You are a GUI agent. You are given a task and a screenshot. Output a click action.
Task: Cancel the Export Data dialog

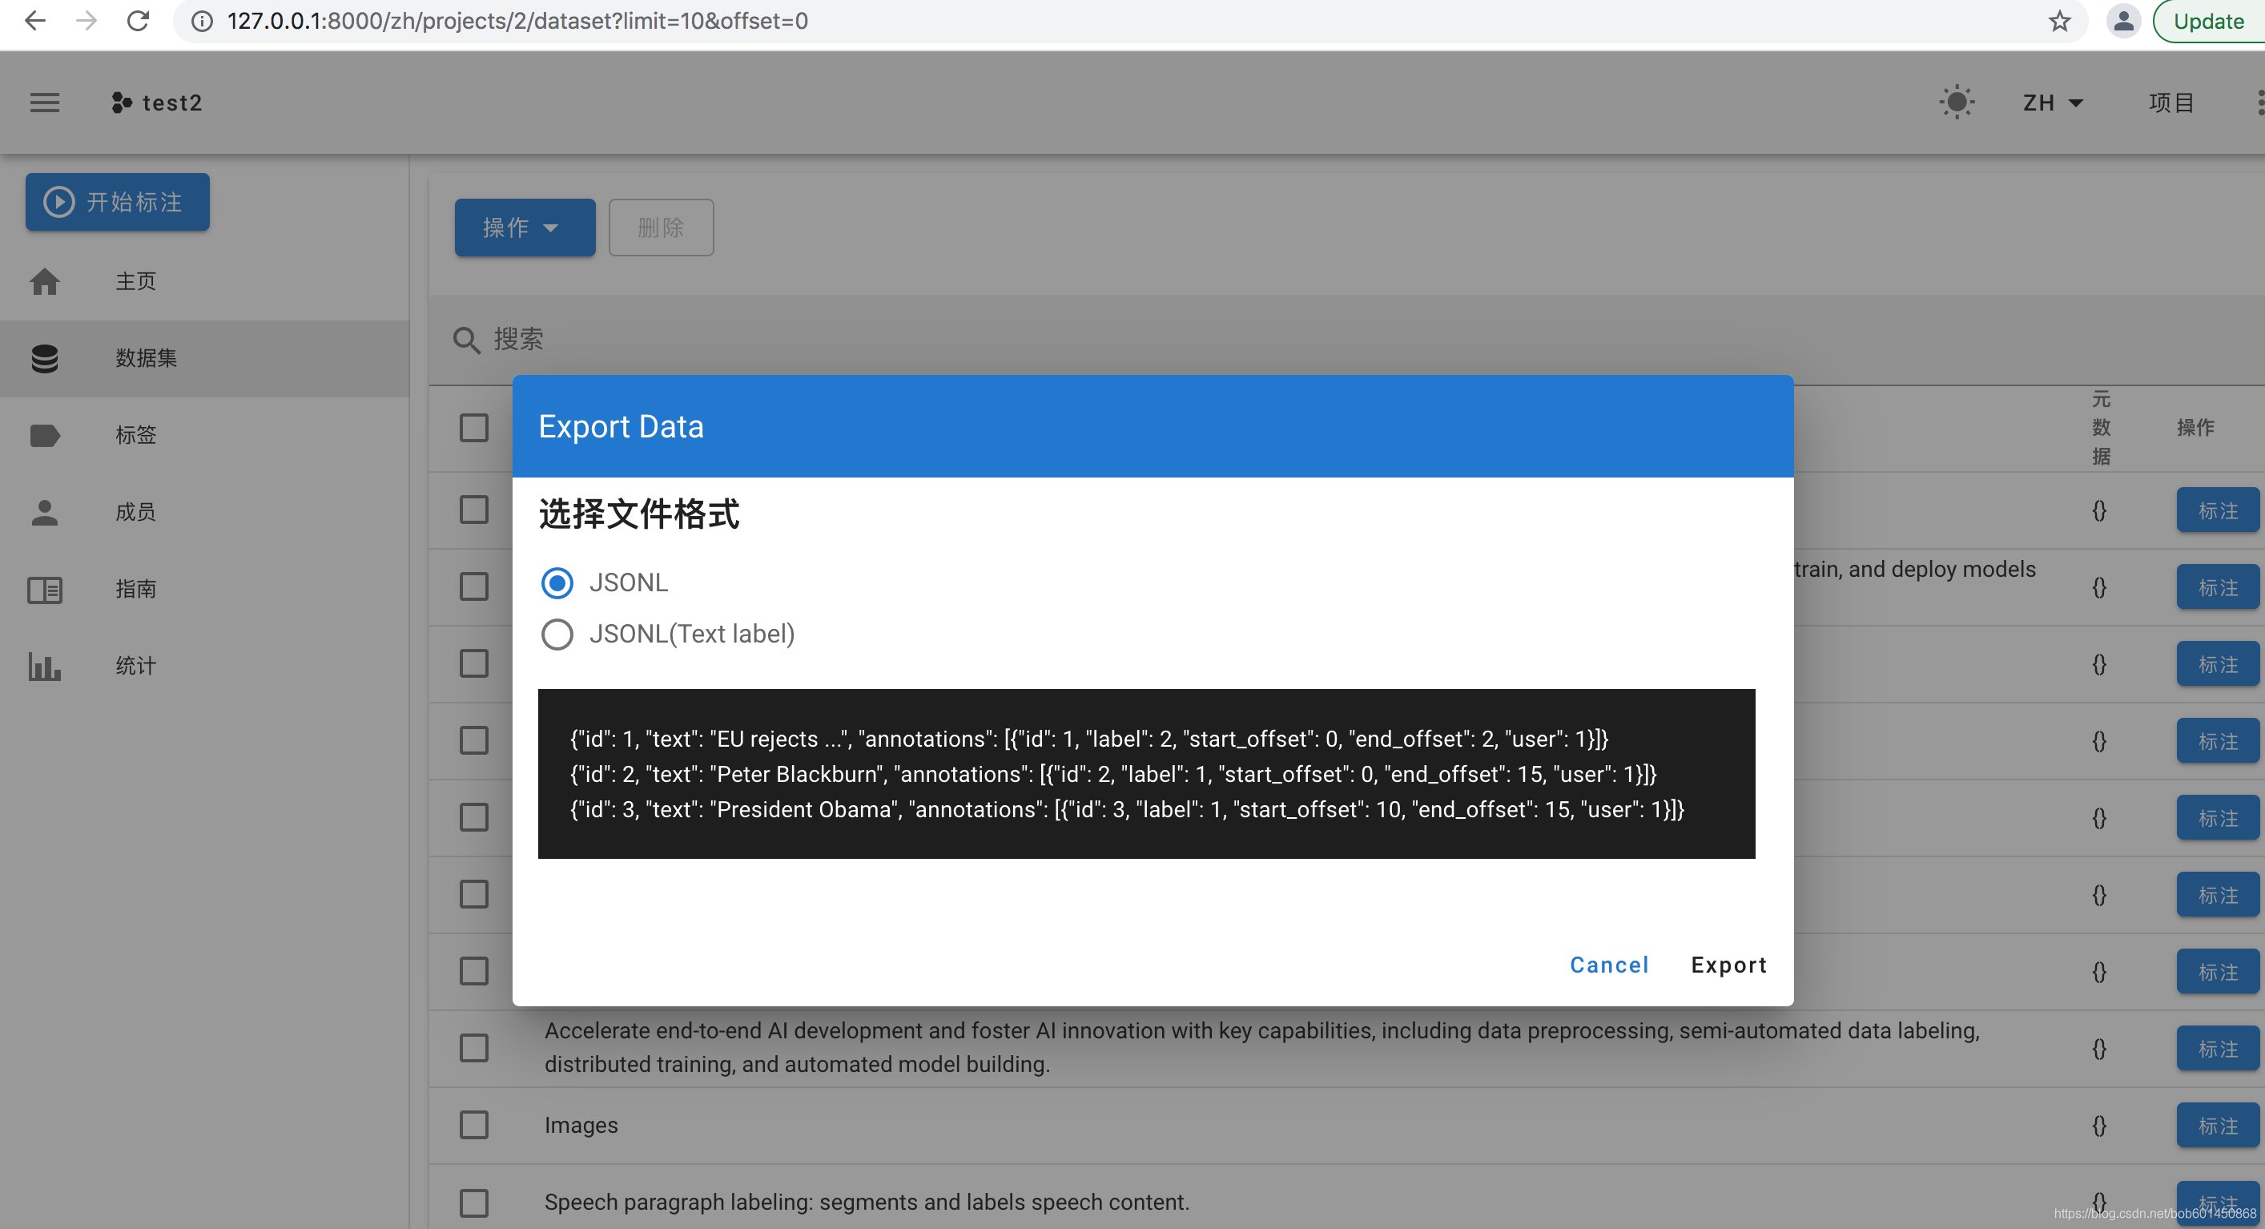click(1608, 964)
